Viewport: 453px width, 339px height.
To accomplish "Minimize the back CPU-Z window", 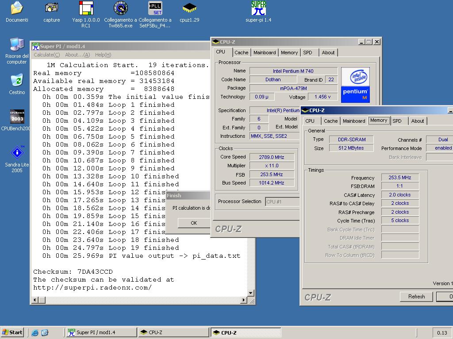I will pyautogui.click(x=361, y=42).
